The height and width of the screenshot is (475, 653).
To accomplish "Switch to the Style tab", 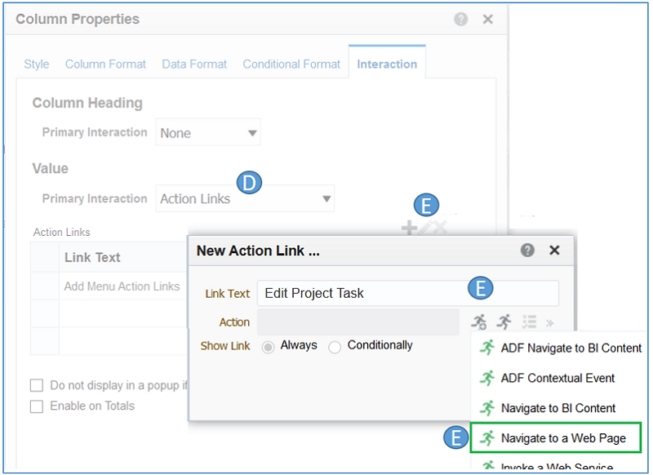I will (x=36, y=64).
